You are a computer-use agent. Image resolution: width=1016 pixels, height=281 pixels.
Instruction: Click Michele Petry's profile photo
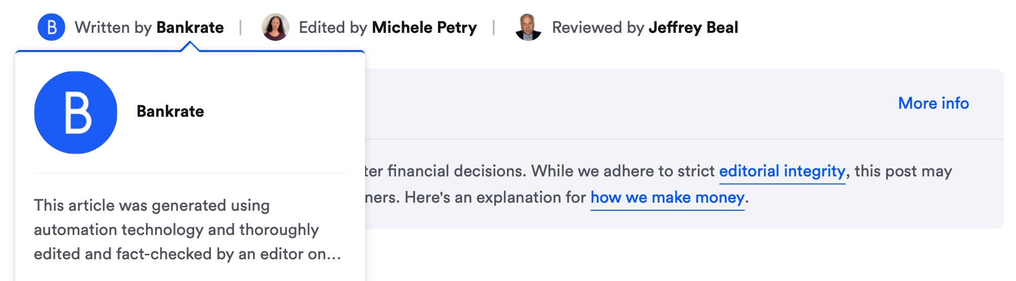[x=275, y=27]
